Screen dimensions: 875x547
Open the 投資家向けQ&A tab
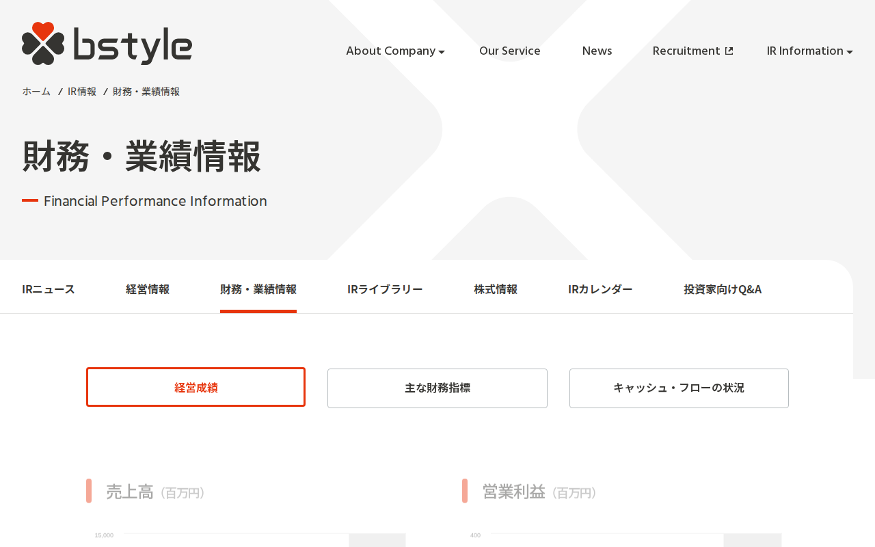[x=723, y=289]
